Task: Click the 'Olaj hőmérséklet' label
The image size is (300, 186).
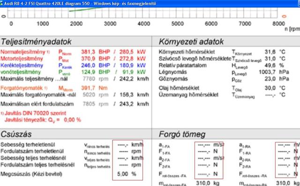Action: click(x=179, y=88)
